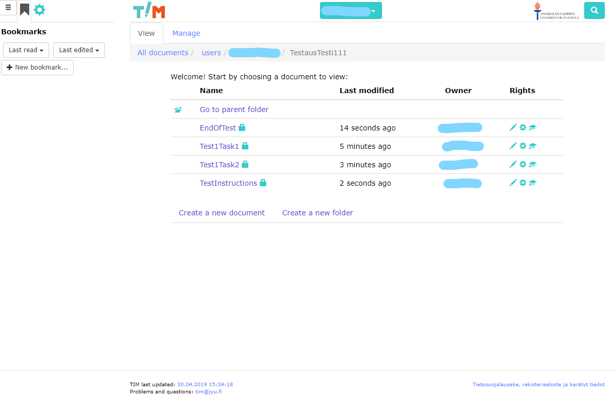Screen dimensions: 616x399
Task: Open the Last read dropdown
Action: pyautogui.click(x=26, y=50)
